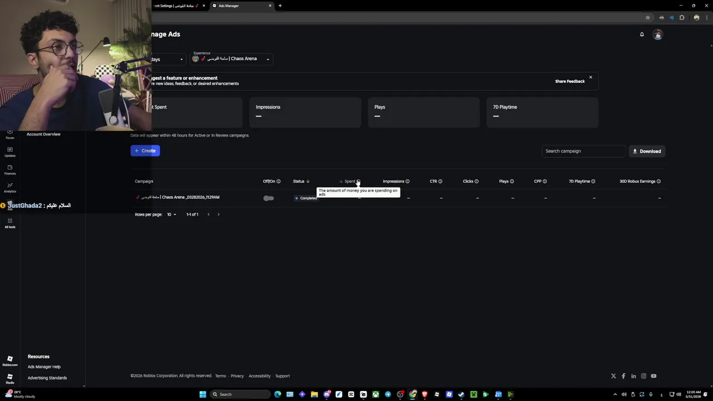The image size is (713, 401).
Task: Open the Terms footer link
Action: pos(221,376)
